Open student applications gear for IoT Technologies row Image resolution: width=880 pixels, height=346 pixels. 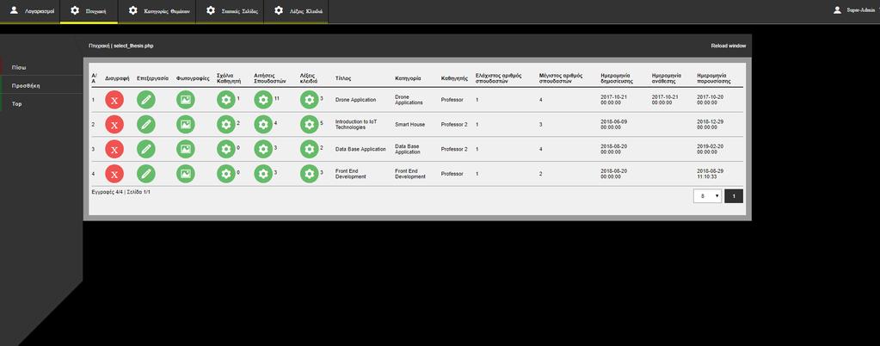pos(263,124)
